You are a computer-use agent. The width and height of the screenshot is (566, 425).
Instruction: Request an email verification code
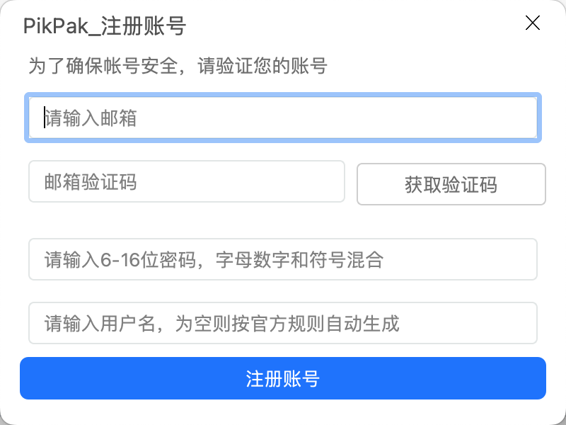451,184
